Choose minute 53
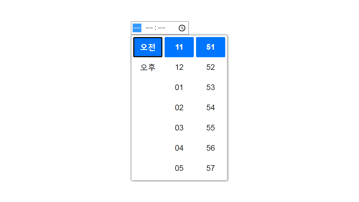359x202 pixels. pyautogui.click(x=211, y=87)
